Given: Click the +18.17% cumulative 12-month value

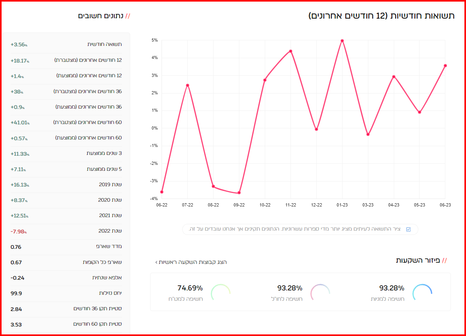Looking at the screenshot, I should [20, 61].
